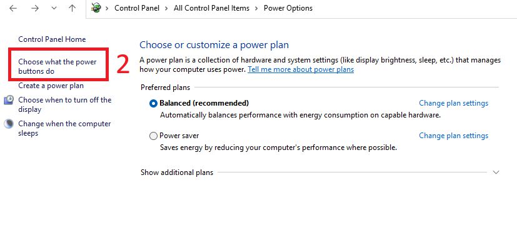Click the Forward navigation arrow
This screenshot has height=230, width=517.
pyautogui.click(x=35, y=9)
